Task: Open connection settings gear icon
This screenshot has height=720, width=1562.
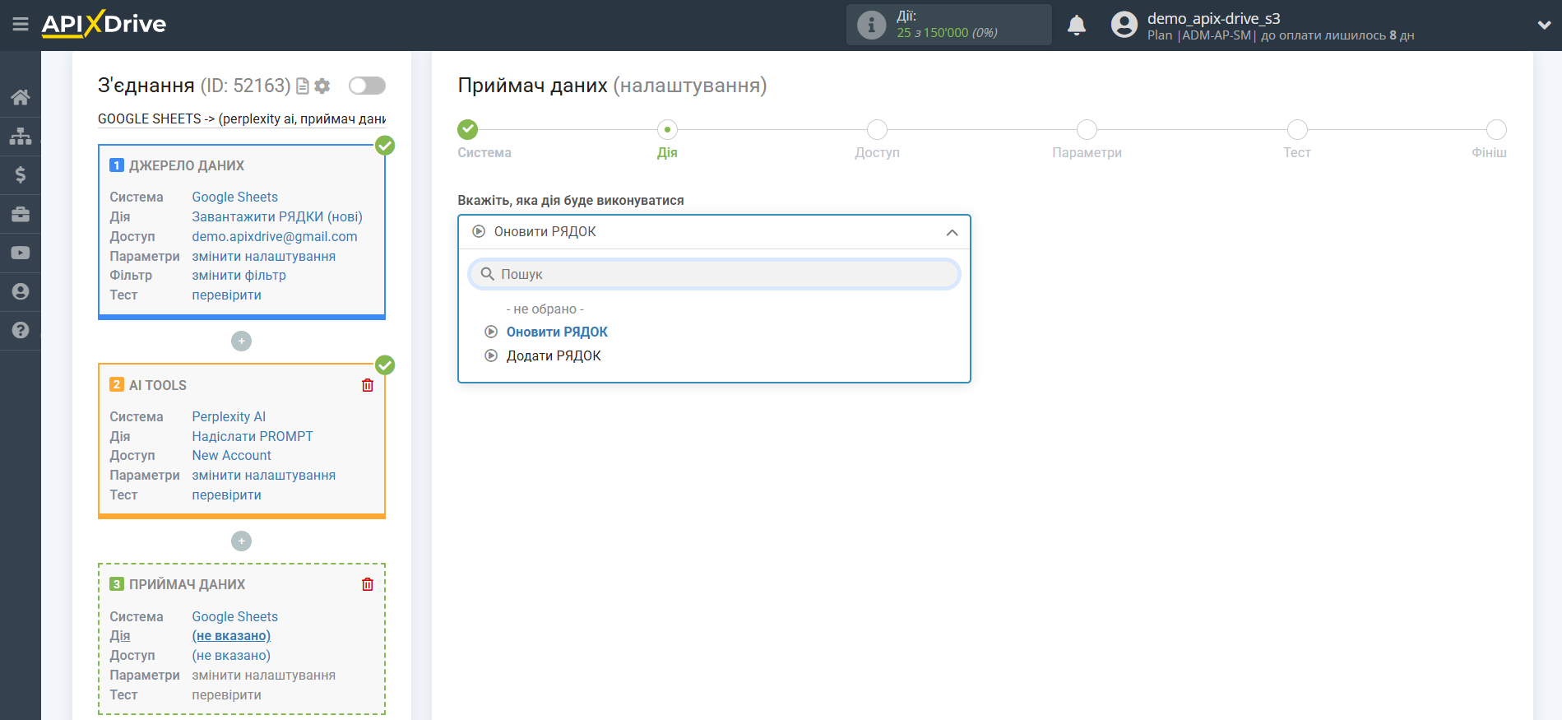Action: [x=322, y=86]
